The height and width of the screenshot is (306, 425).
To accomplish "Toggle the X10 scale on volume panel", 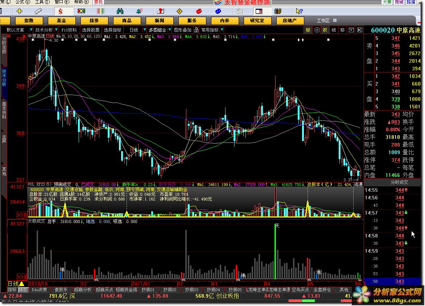I will [x=22, y=215].
